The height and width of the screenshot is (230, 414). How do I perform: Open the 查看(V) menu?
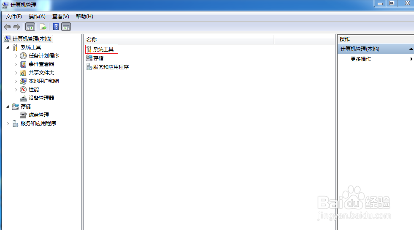[x=61, y=16]
